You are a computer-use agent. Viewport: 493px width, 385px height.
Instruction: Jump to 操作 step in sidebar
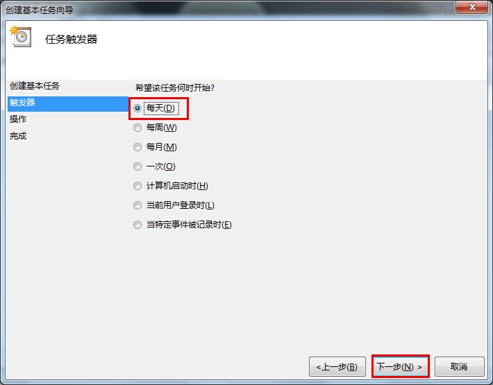pyautogui.click(x=18, y=119)
